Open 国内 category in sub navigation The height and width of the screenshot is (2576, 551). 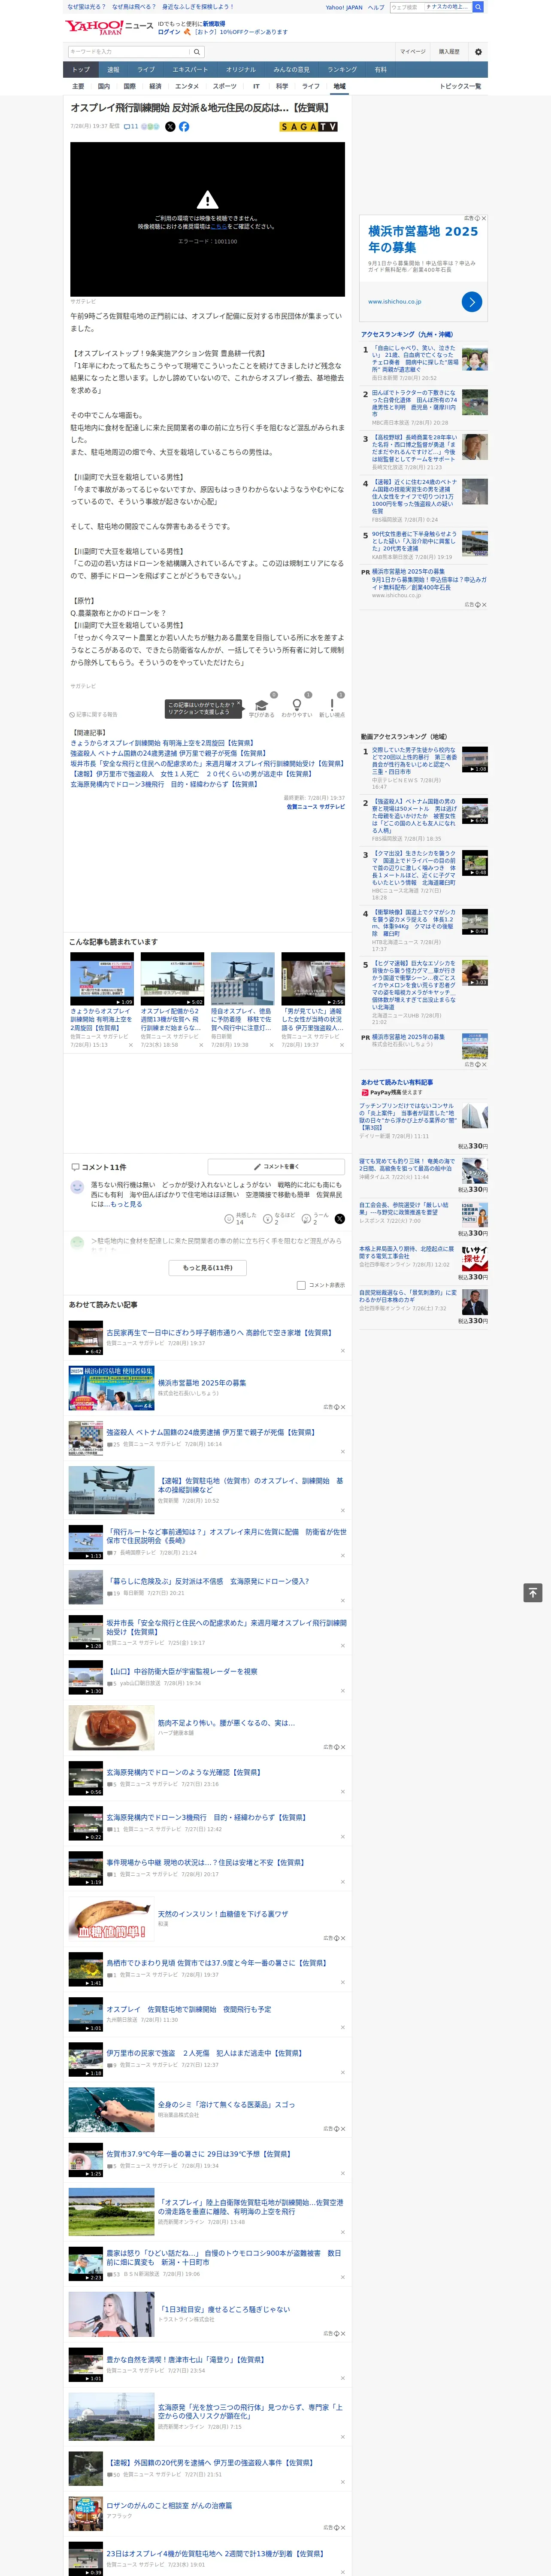click(x=104, y=86)
